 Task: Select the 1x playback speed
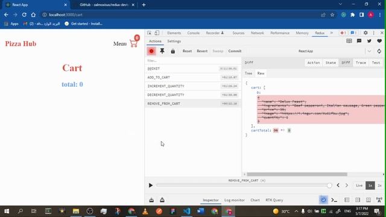point(370,185)
